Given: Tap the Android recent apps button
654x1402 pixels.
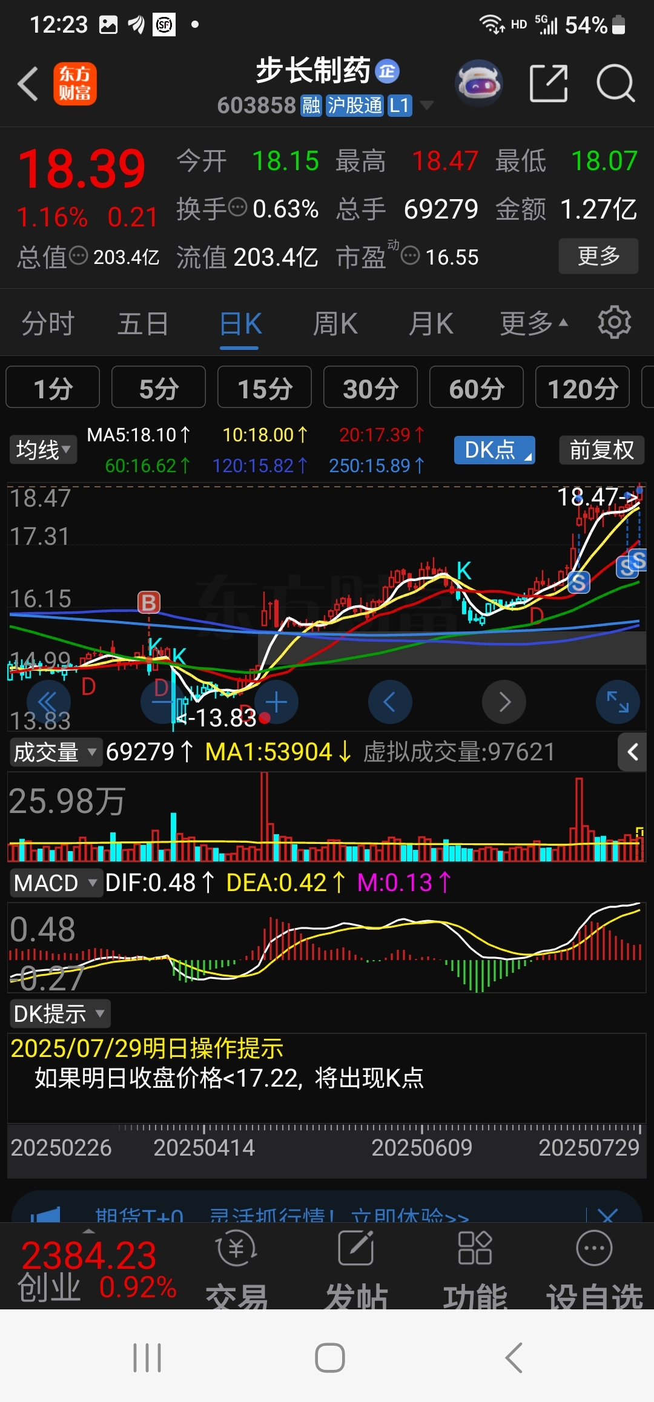Looking at the screenshot, I should [147, 1358].
